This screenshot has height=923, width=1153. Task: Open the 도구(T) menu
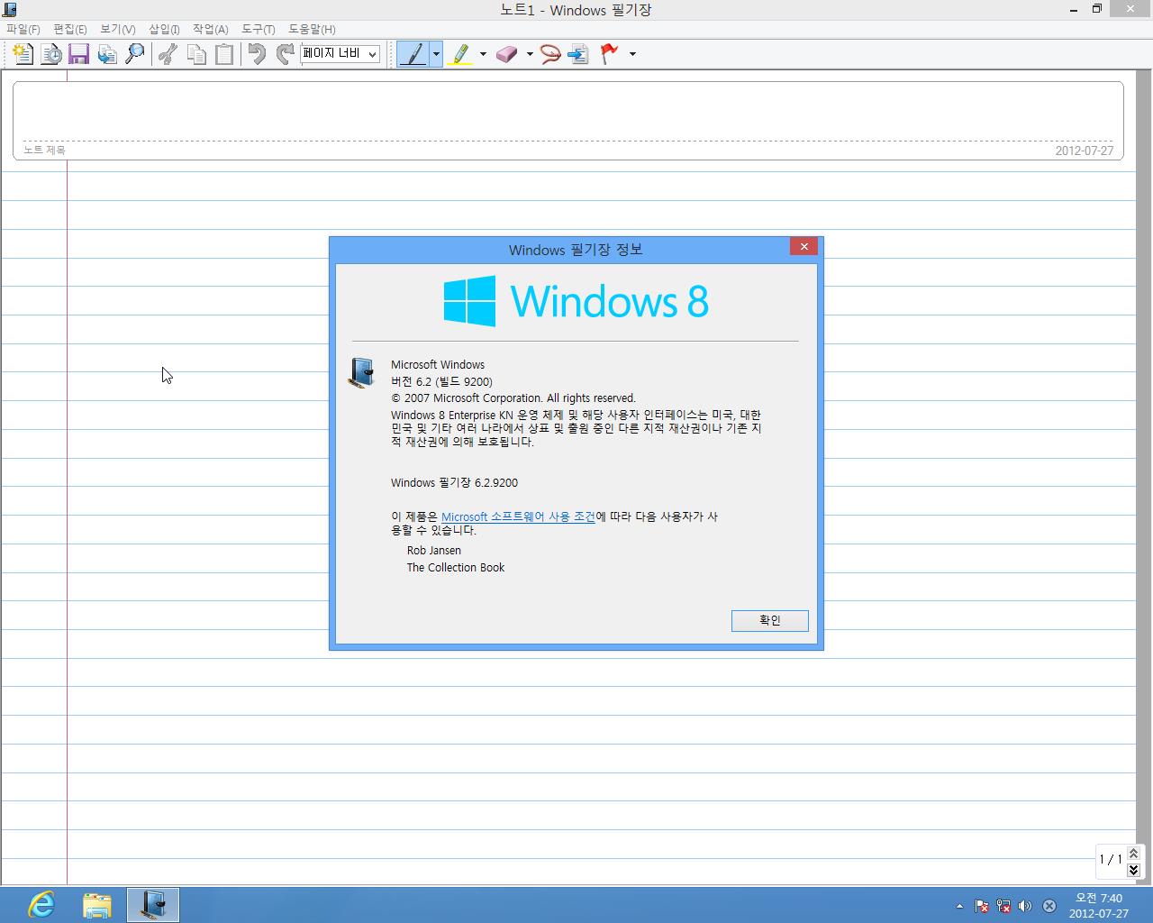click(259, 29)
